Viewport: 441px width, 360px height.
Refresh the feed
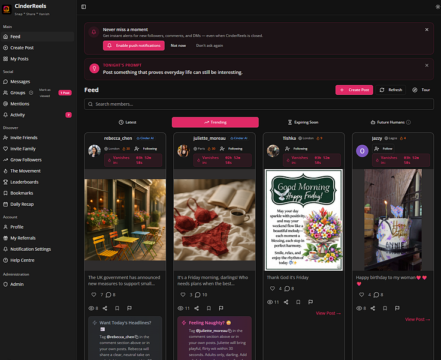point(391,90)
